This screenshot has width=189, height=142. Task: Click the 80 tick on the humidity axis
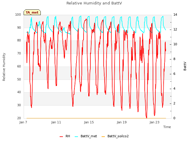pos(19,41)
